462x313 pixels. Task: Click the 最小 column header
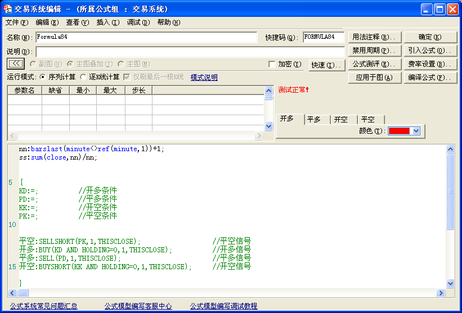tap(83, 90)
